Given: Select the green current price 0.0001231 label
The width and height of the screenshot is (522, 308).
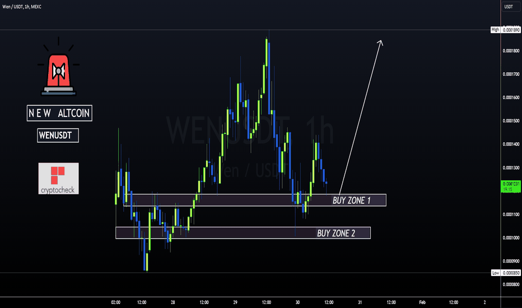Looking at the screenshot, I should coord(511,186).
